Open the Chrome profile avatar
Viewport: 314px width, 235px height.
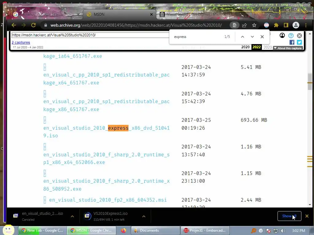[x=296, y=25]
